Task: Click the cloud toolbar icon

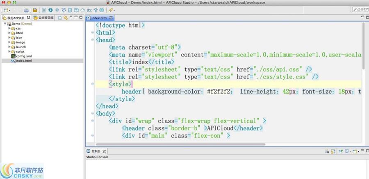Action: [83, 10]
